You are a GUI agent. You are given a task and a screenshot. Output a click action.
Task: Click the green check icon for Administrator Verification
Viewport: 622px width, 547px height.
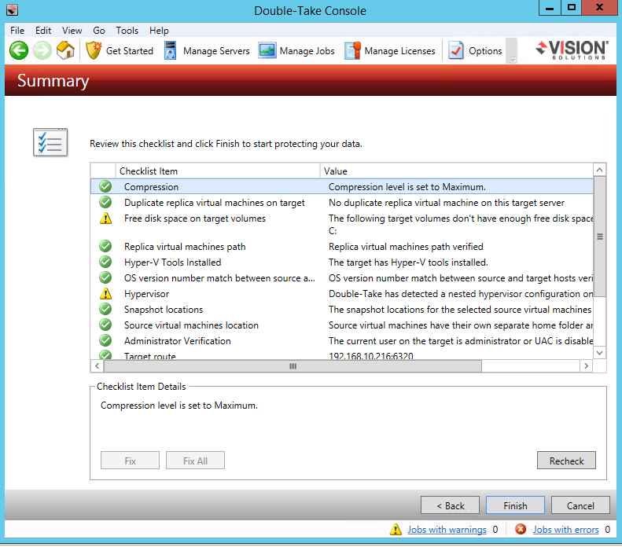105,340
